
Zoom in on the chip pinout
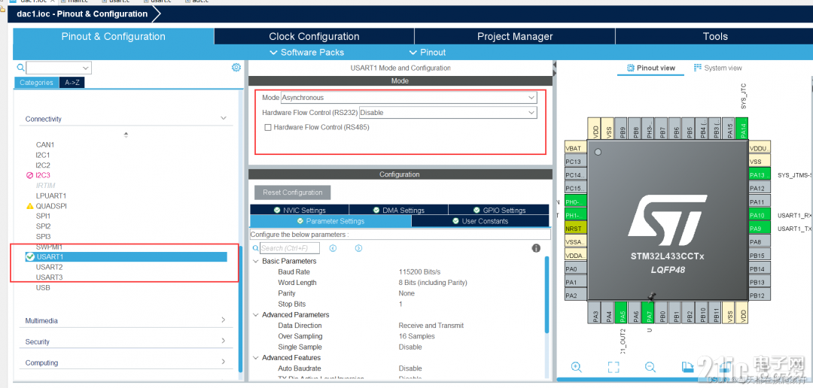pyautogui.click(x=576, y=367)
